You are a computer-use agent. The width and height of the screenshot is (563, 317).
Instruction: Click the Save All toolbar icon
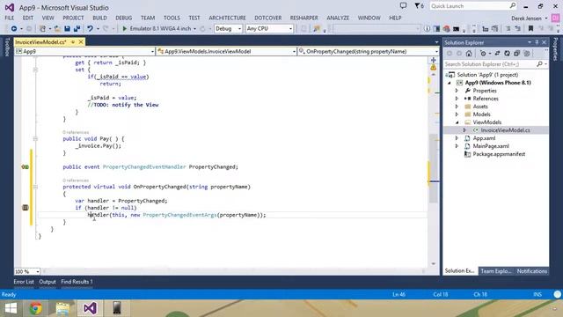pyautogui.click(x=77, y=28)
